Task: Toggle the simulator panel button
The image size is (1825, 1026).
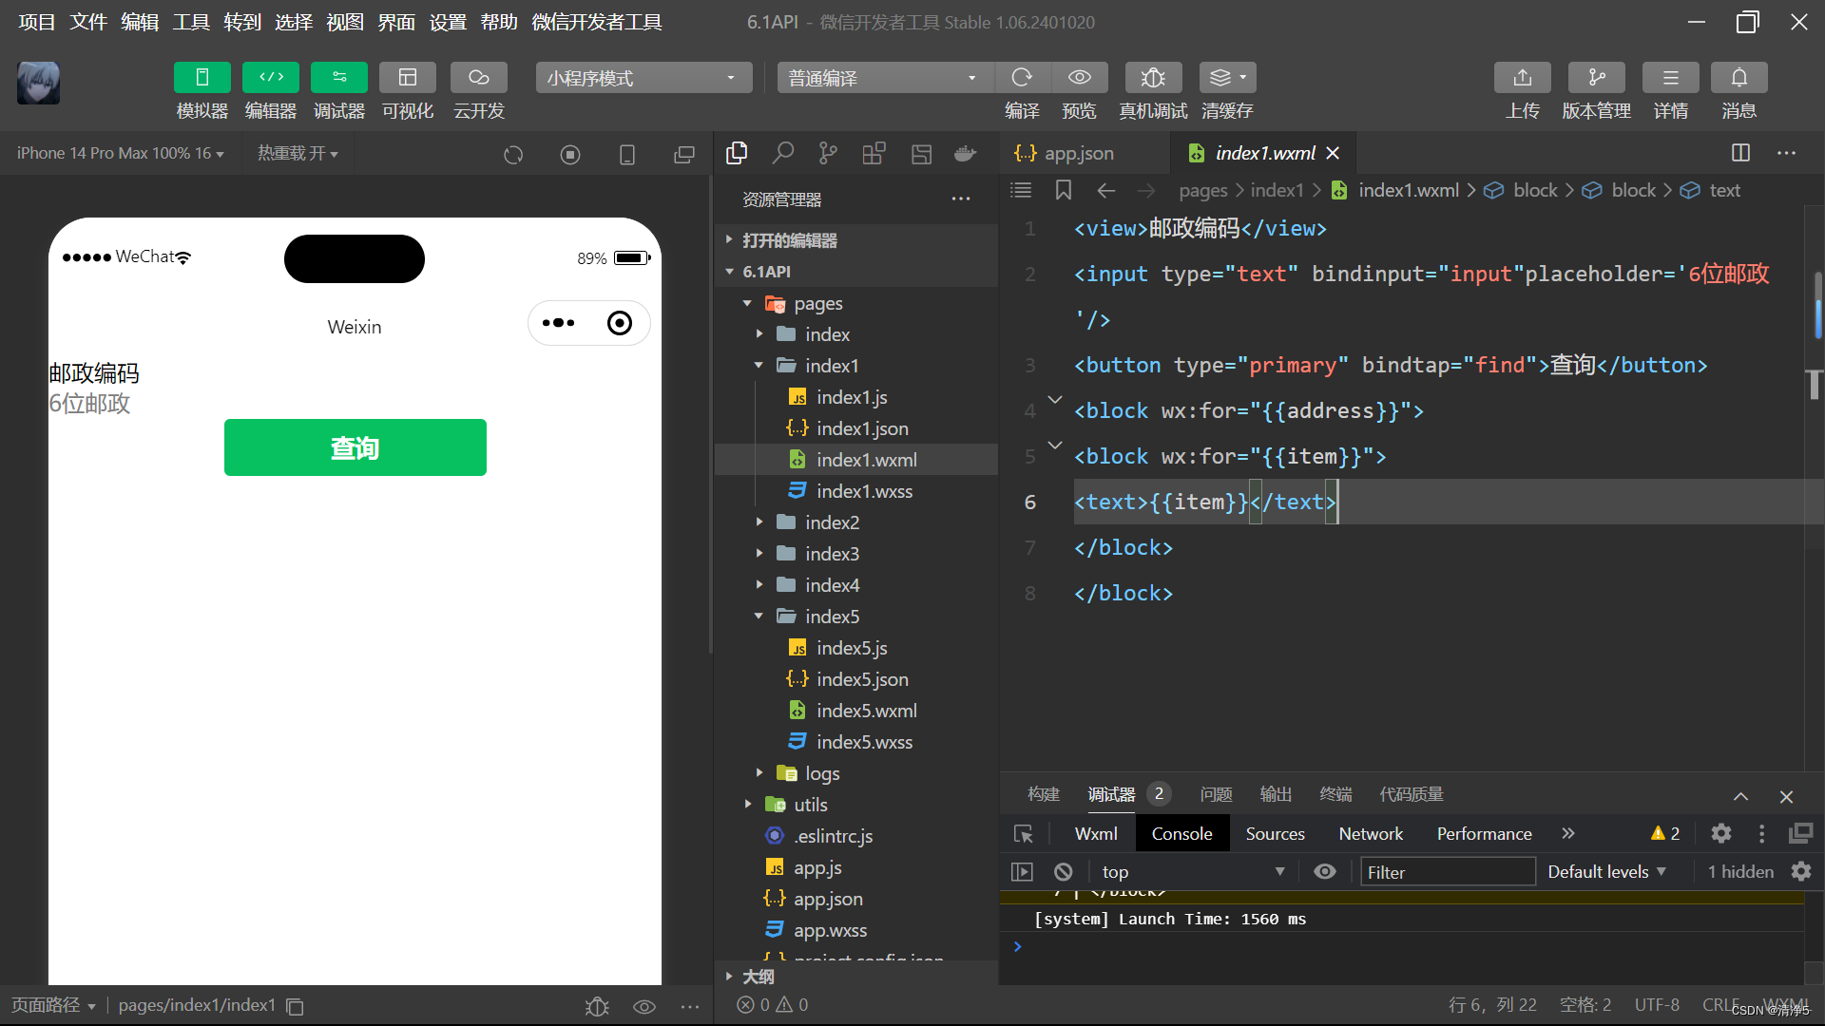Action: point(202,78)
